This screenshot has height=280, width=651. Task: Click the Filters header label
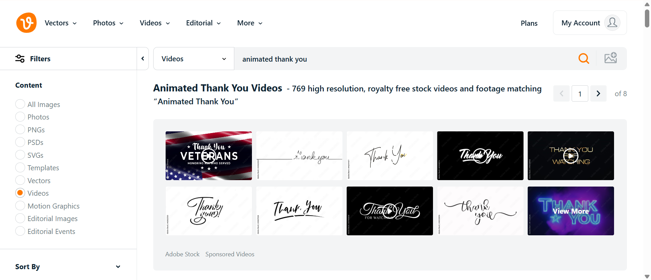[40, 59]
